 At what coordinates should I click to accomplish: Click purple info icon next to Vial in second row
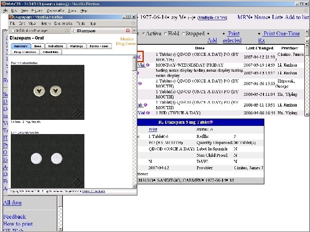click(x=148, y=65)
